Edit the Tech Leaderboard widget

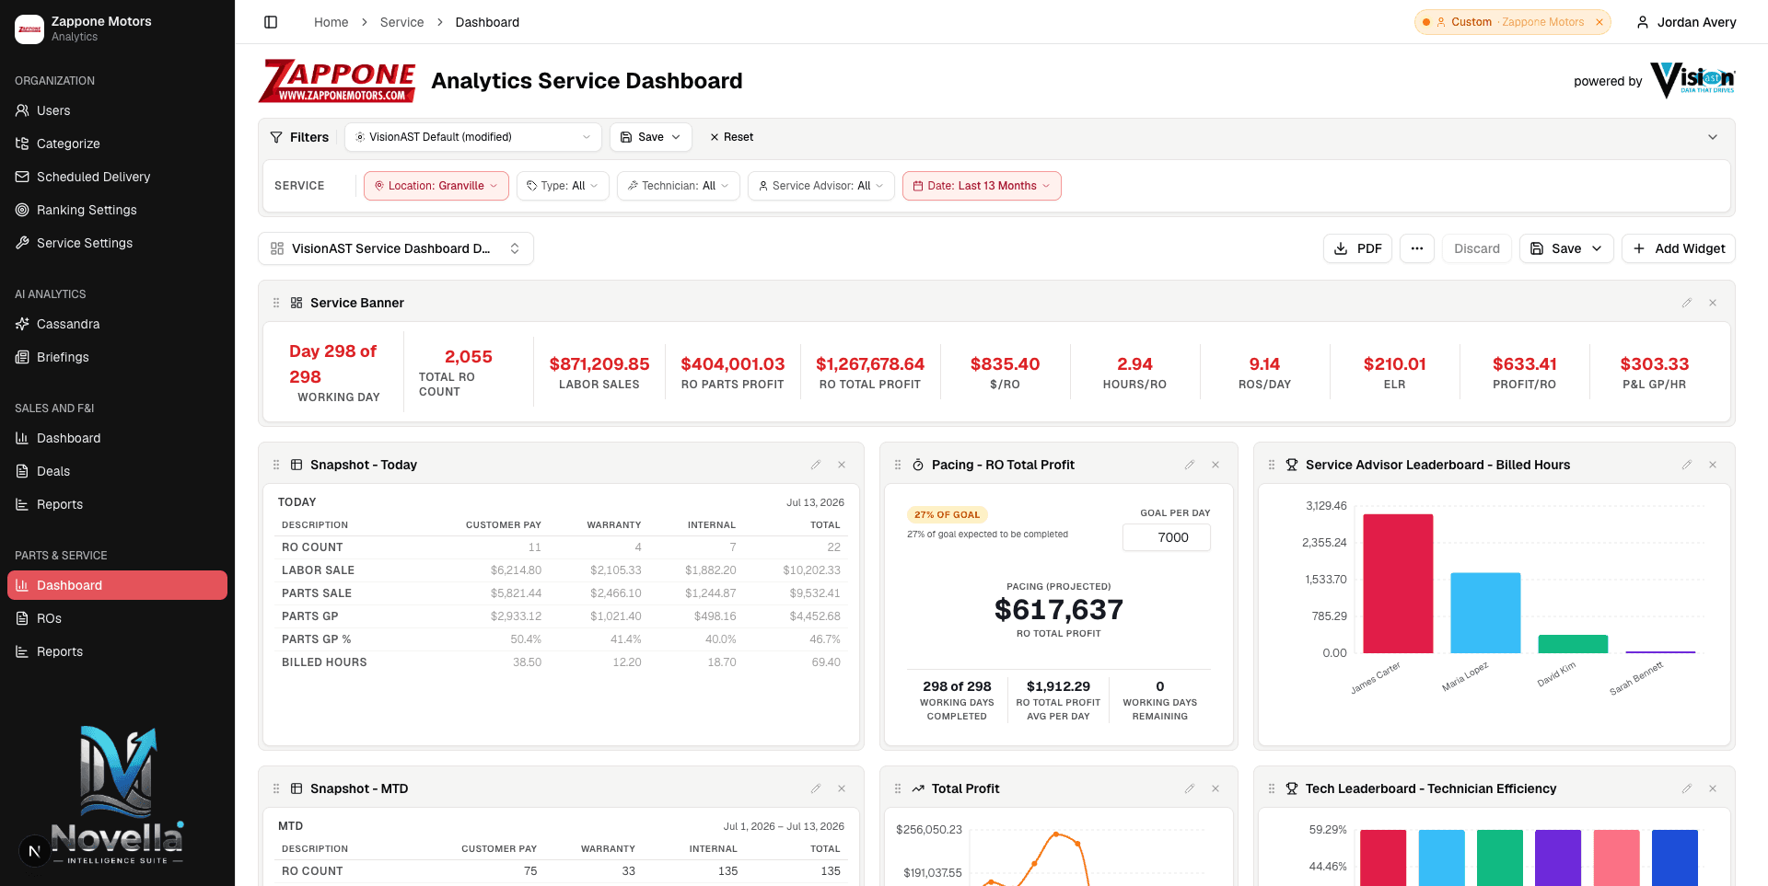1687,788
